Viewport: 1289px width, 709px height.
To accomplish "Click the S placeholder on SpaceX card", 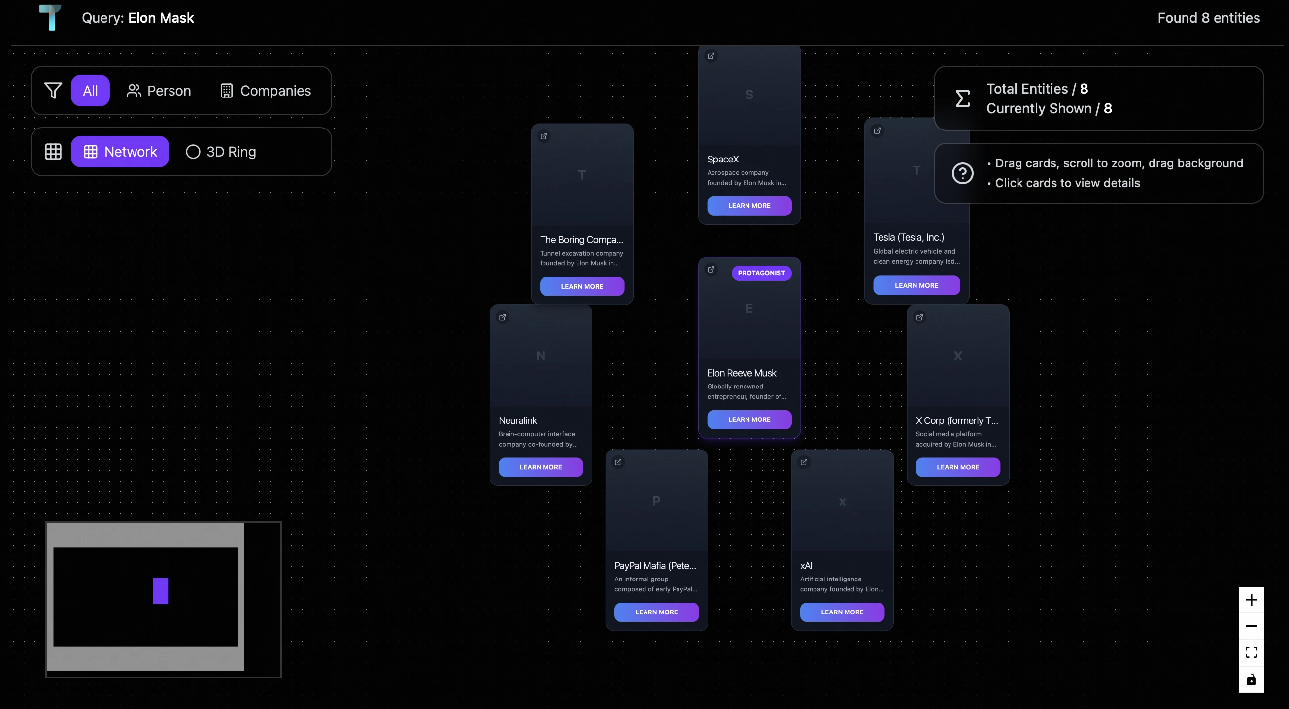I will pyautogui.click(x=749, y=95).
